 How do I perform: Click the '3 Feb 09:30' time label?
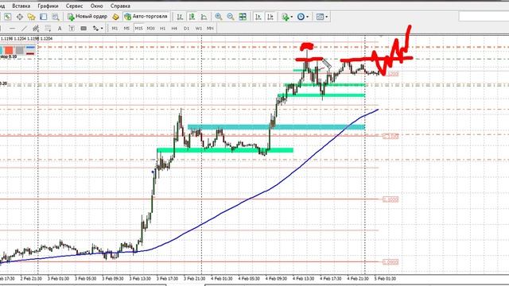click(x=113, y=279)
